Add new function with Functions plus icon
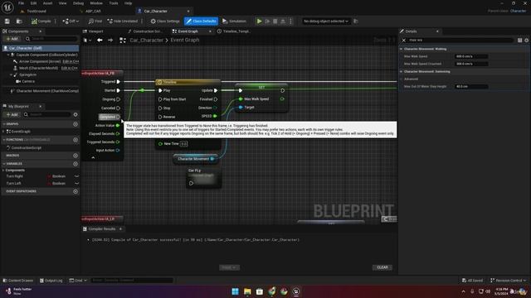 [x=76, y=140]
